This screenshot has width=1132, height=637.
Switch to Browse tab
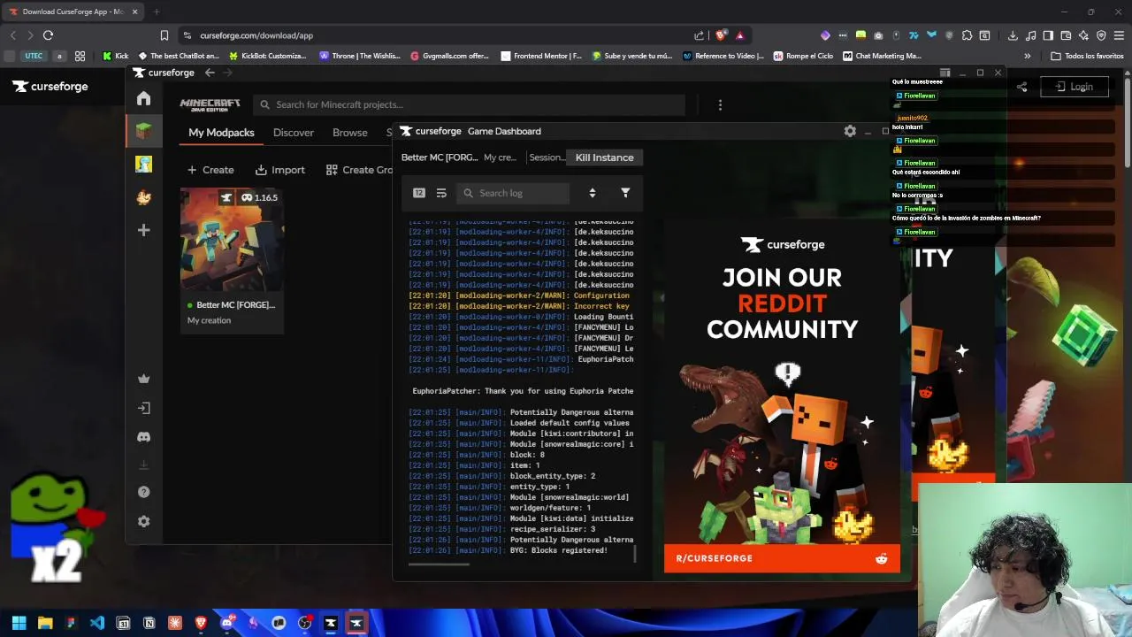click(x=350, y=133)
